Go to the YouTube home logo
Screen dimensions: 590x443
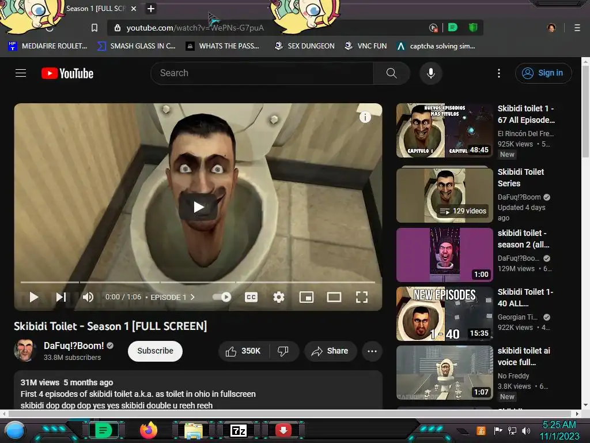[67, 73]
